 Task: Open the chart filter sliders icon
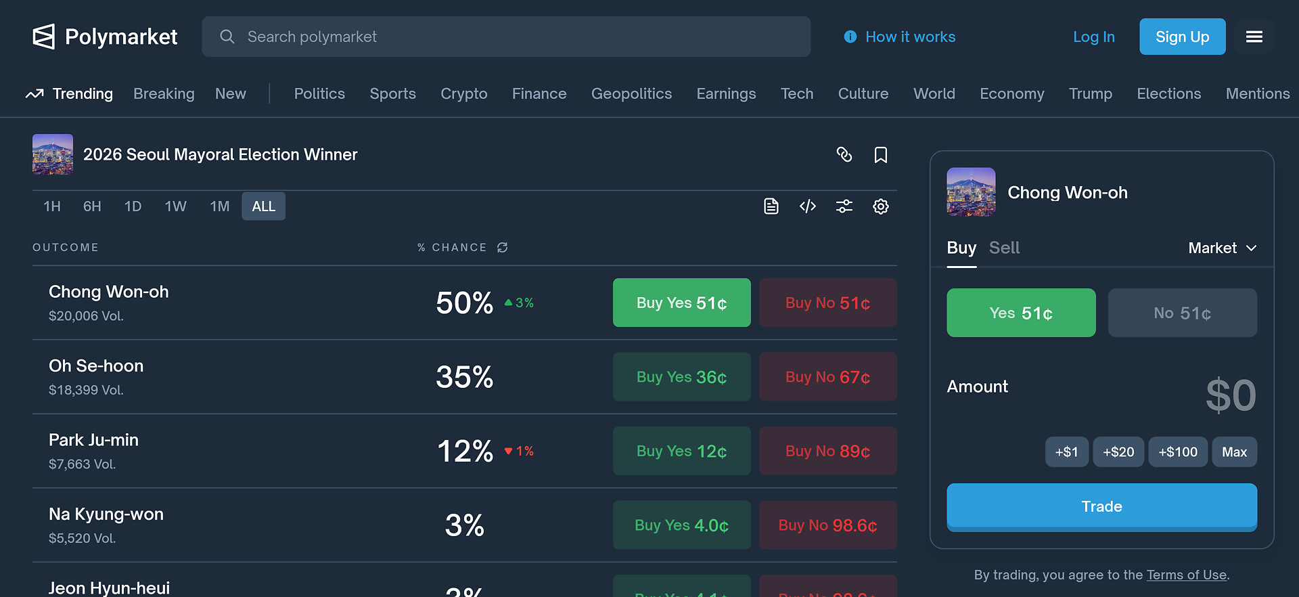pyautogui.click(x=844, y=206)
